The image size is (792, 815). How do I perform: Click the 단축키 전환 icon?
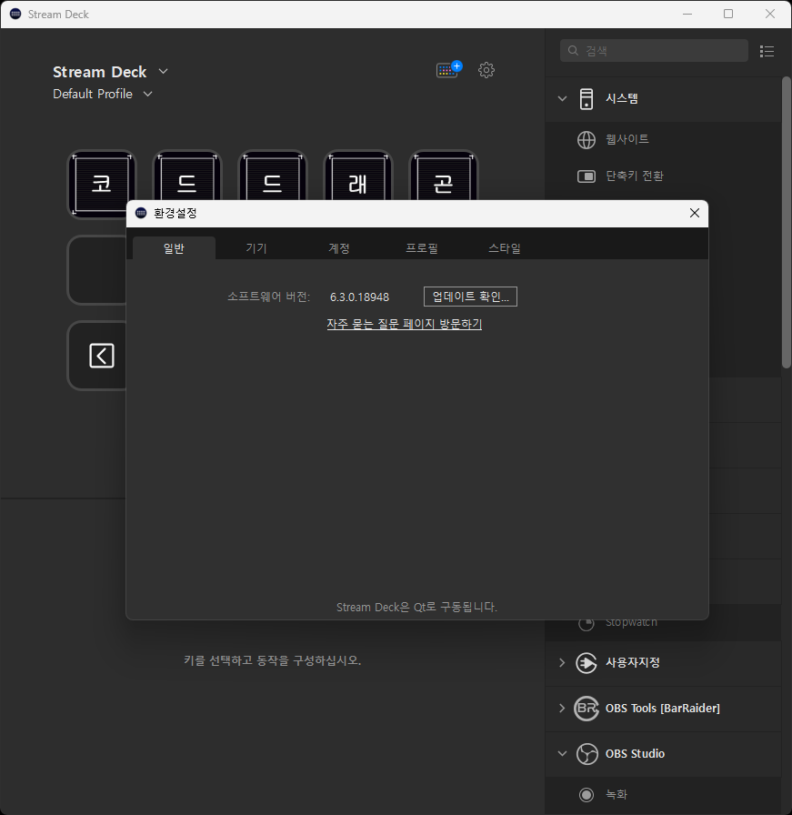(586, 176)
